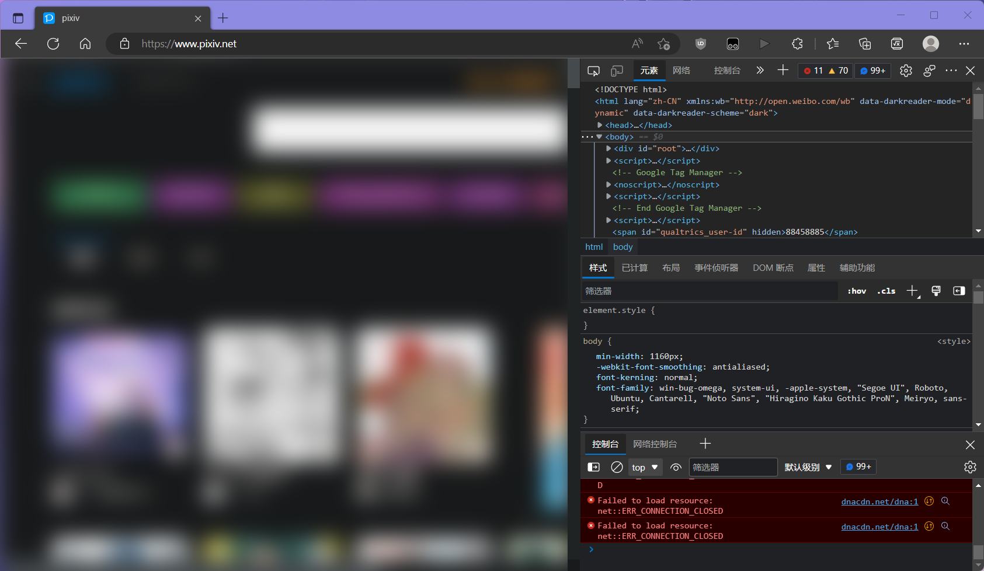View site information lock icon

124,44
